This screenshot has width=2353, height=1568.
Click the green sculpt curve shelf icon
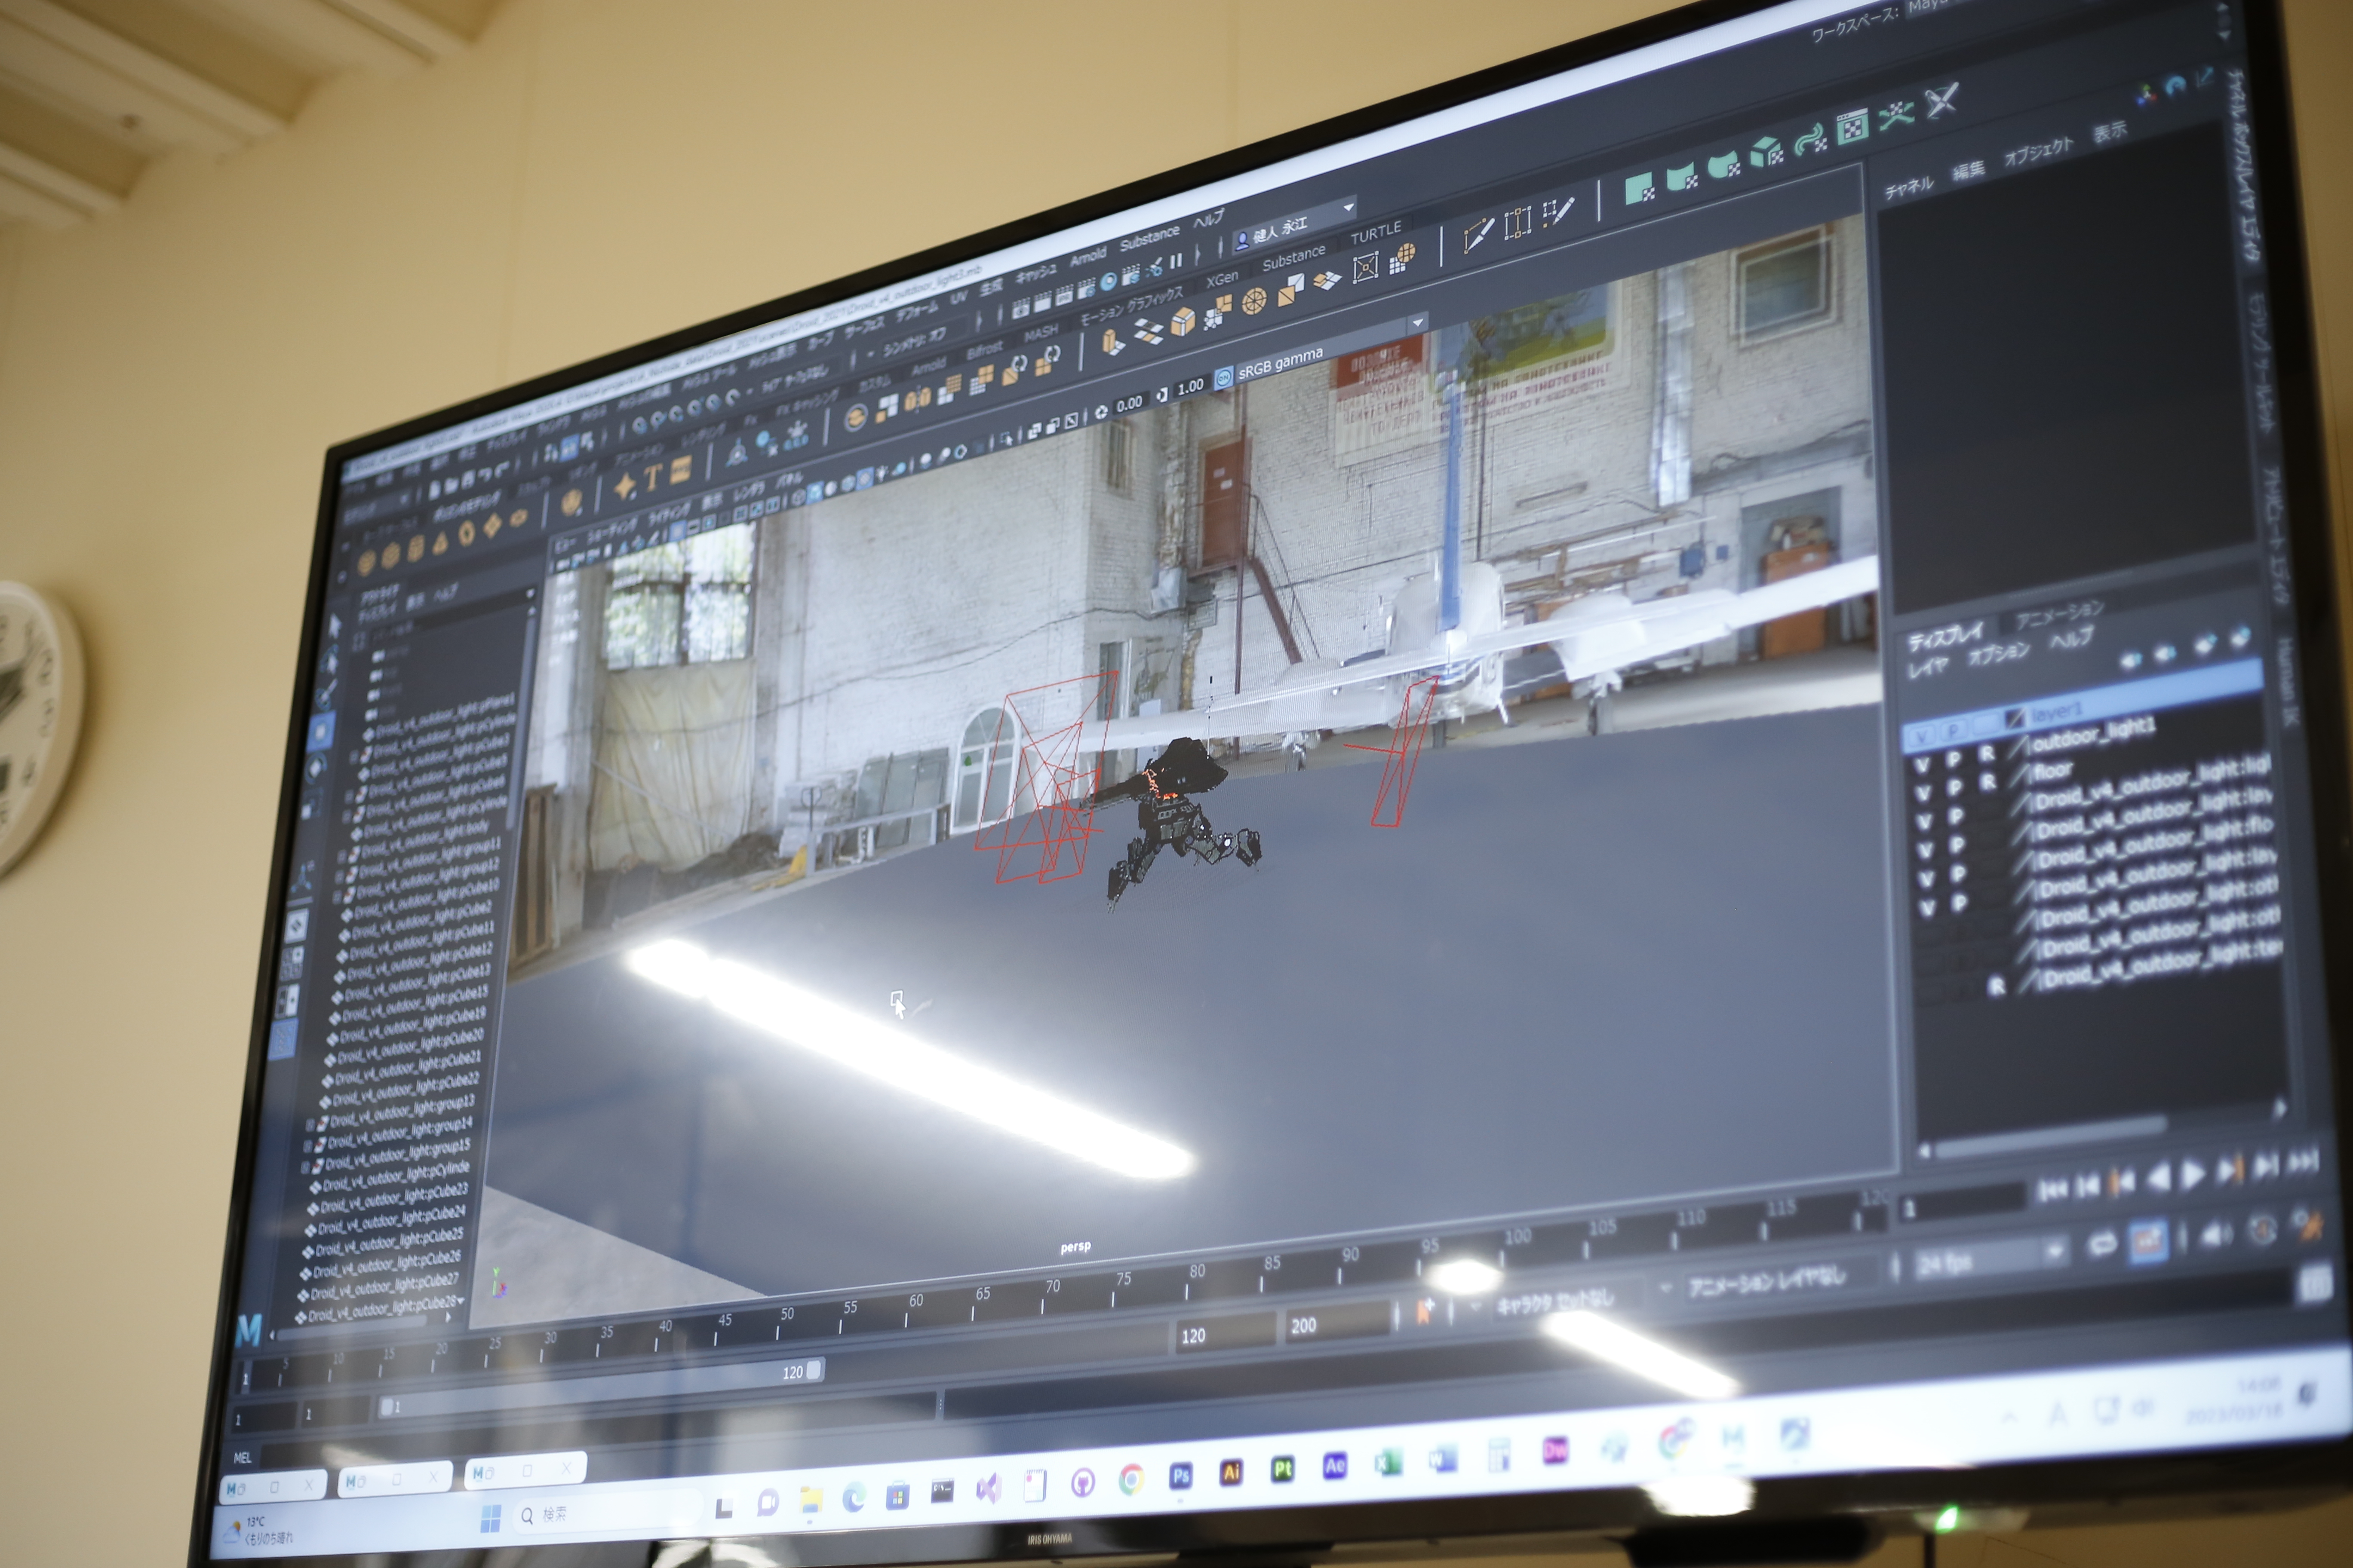(x=1810, y=141)
